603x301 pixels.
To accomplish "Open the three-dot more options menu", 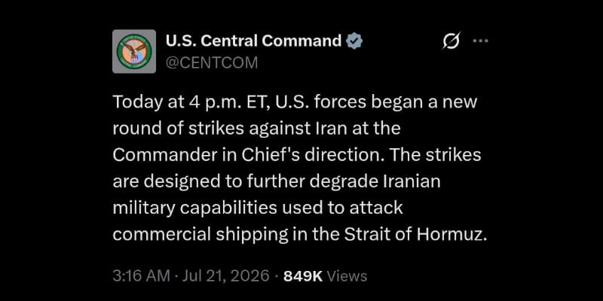I will pyautogui.click(x=480, y=41).
